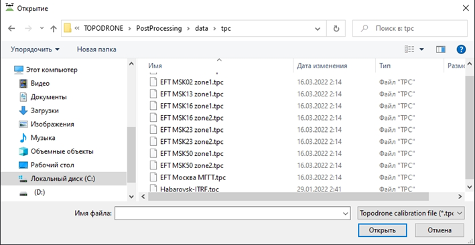Viewport: 475px width, 245px height.
Task: Sort by the Имя column header
Action: [x=155, y=66]
